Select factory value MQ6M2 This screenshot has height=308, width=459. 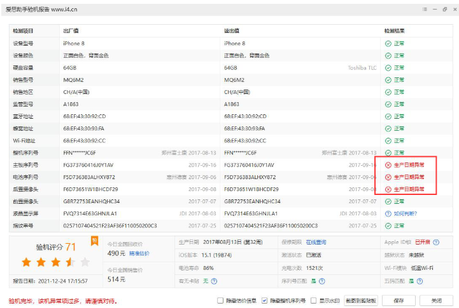pyautogui.click(x=73, y=80)
